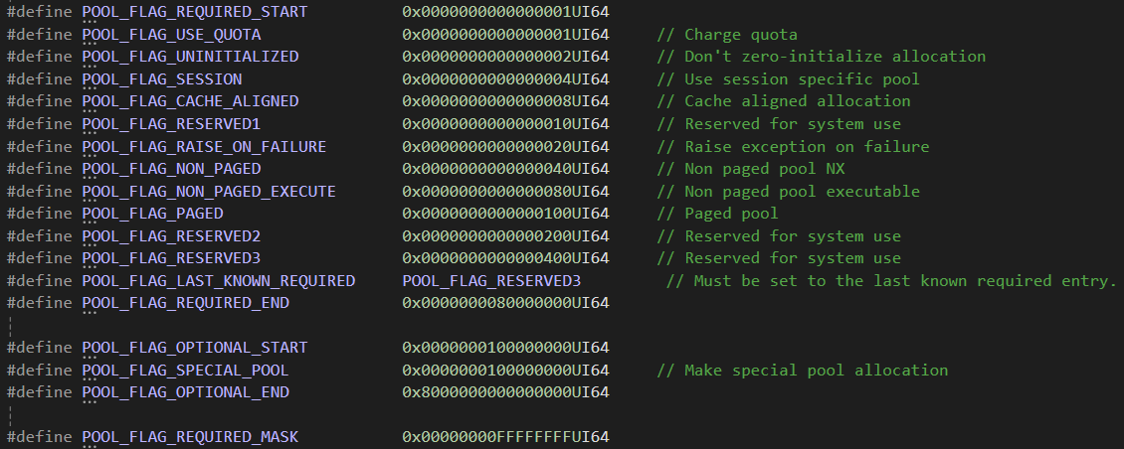Image resolution: width=1124 pixels, height=449 pixels.
Task: Click the value 0x0000000000000008UI64
Action: click(x=505, y=101)
